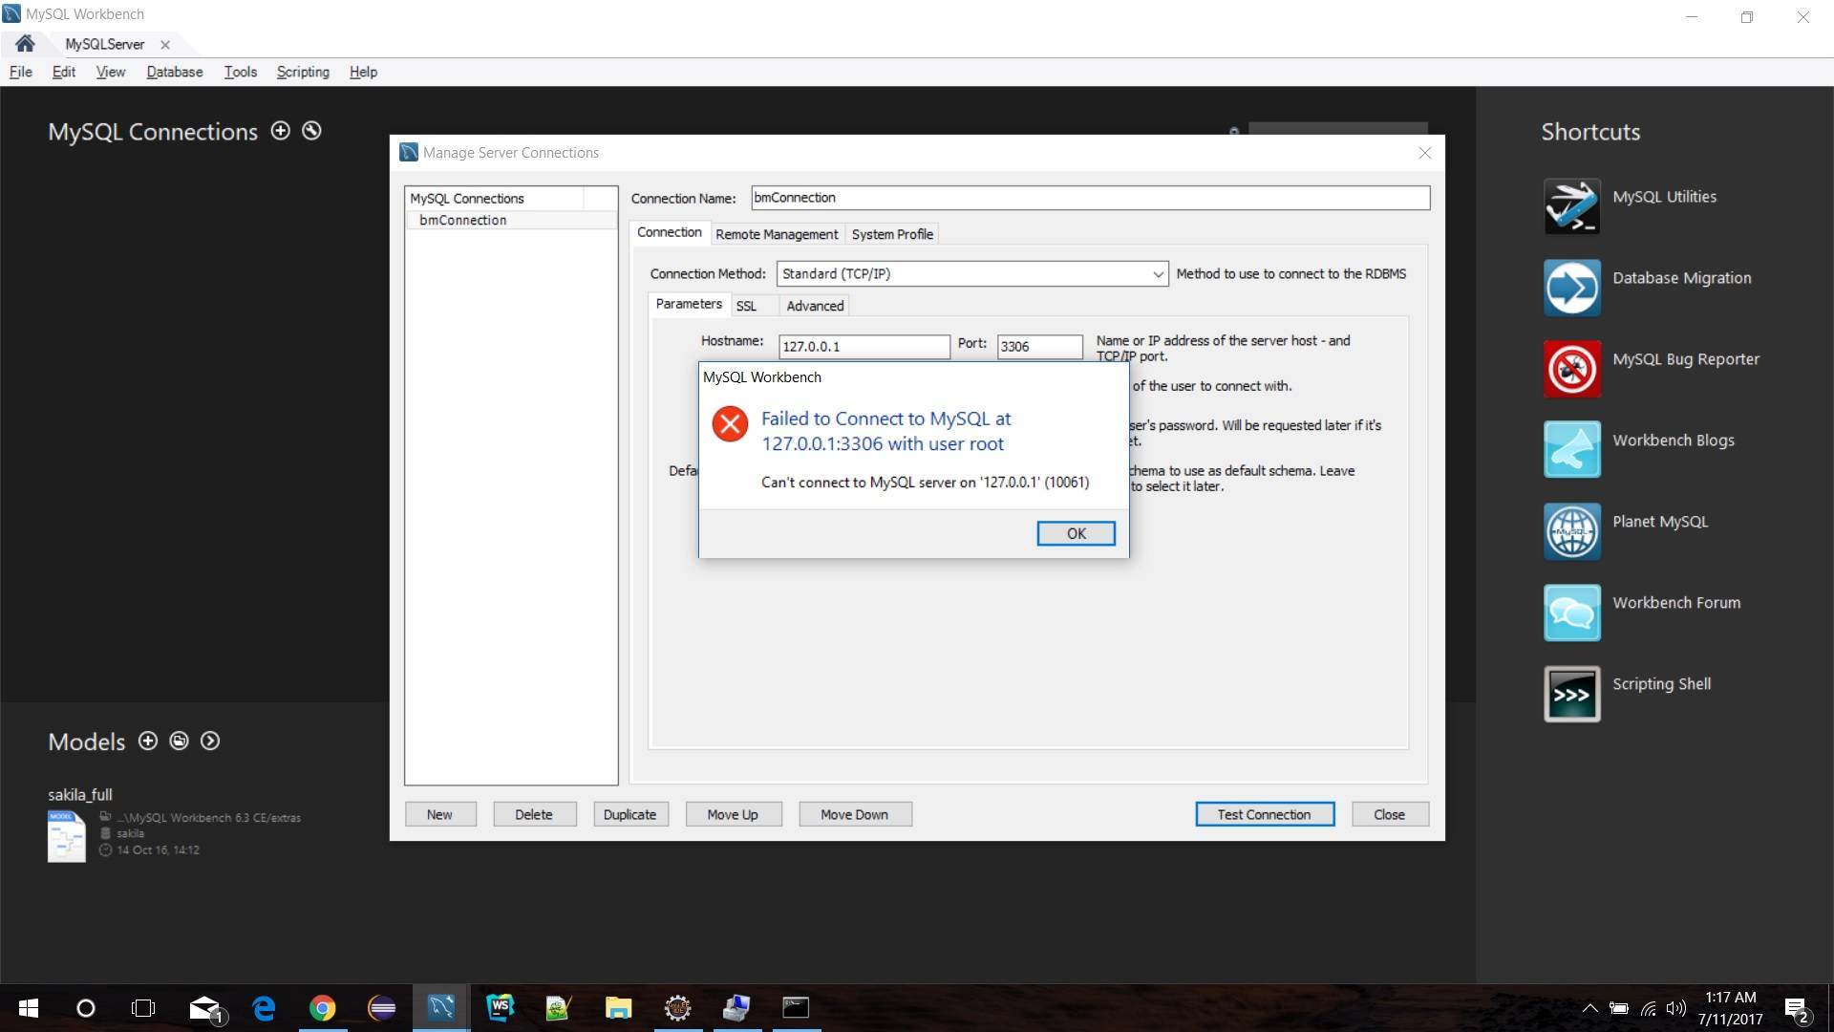Image resolution: width=1834 pixels, height=1032 pixels.
Task: Select bmConnection in the connections list
Action: [511, 220]
